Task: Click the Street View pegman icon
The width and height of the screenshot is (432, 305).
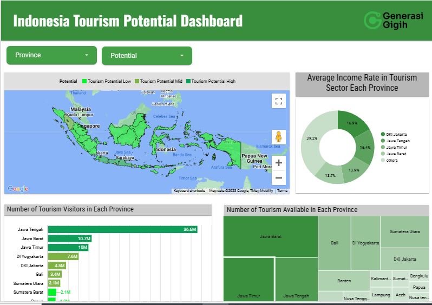Action: point(279,137)
